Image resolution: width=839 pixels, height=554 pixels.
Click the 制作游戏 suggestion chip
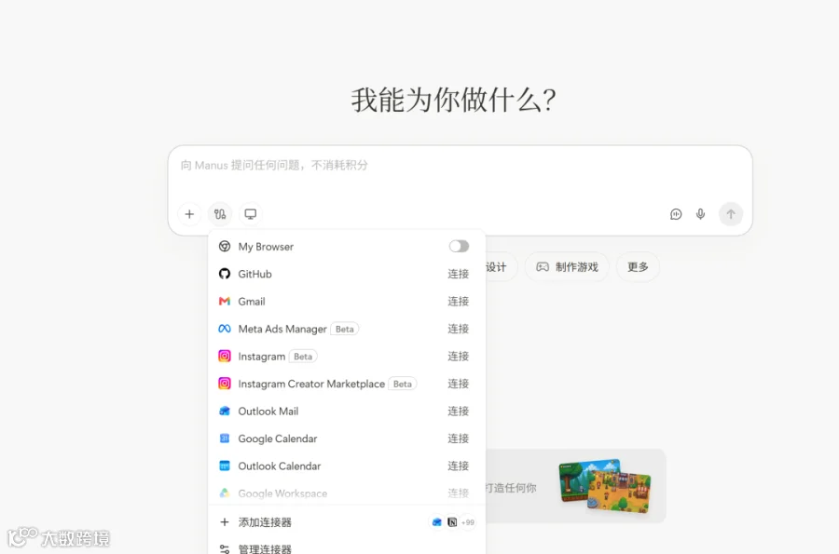[x=567, y=266]
